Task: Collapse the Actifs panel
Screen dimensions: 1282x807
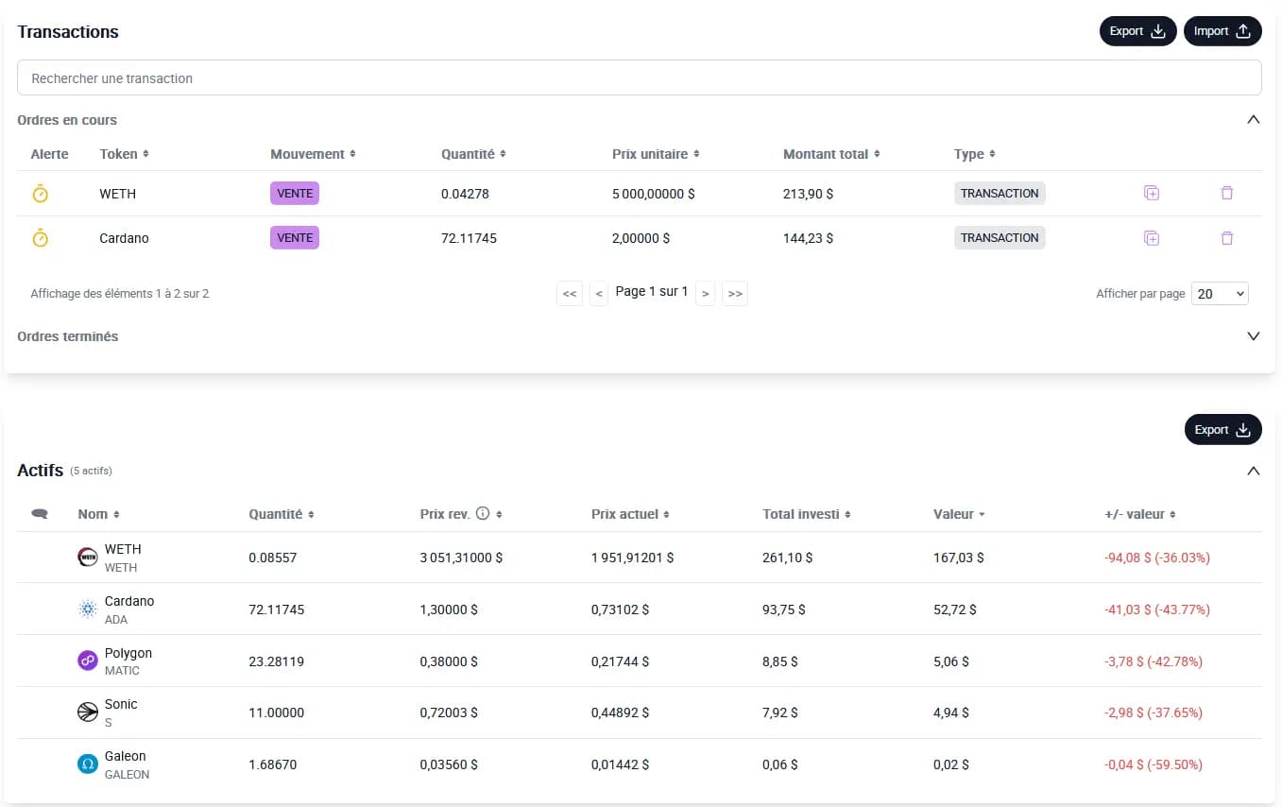Action: click(1254, 470)
